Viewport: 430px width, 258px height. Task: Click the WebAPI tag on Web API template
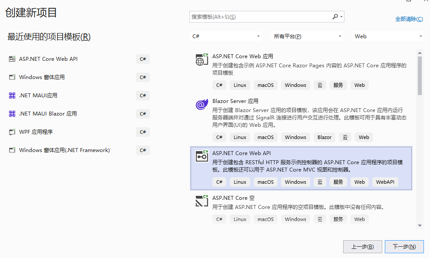coord(385,182)
